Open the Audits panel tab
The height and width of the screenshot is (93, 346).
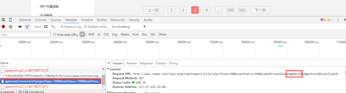point(148,20)
